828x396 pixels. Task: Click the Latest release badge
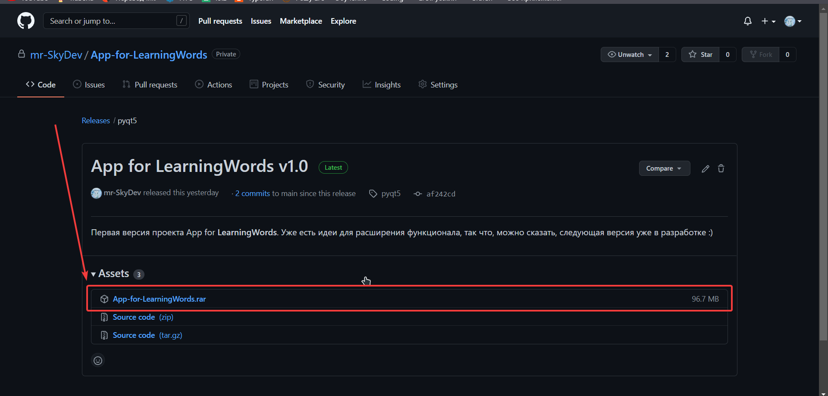(333, 168)
